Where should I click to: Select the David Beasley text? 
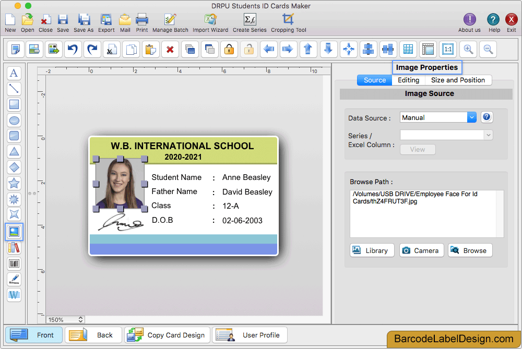pos(247,192)
